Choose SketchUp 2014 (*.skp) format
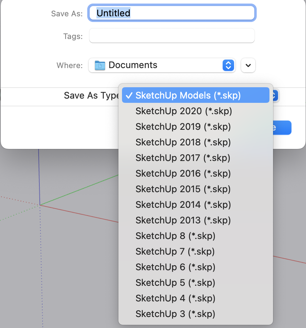Viewport: 306px width, 328px height. tap(183, 205)
